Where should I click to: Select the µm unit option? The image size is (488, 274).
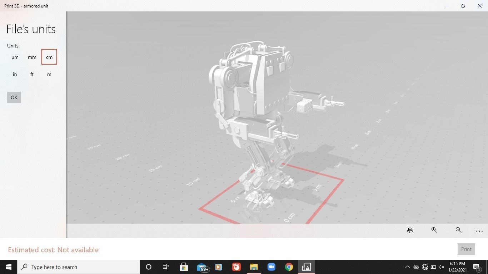(x=15, y=57)
